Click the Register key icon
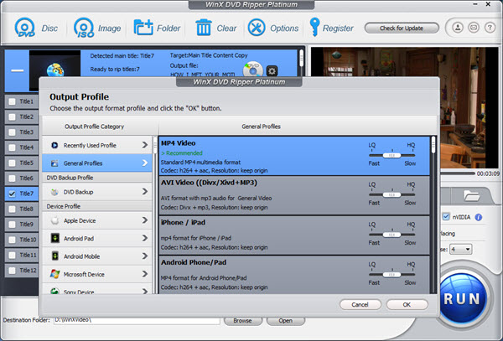Screen dimensions: 503x341 [x=314, y=27]
